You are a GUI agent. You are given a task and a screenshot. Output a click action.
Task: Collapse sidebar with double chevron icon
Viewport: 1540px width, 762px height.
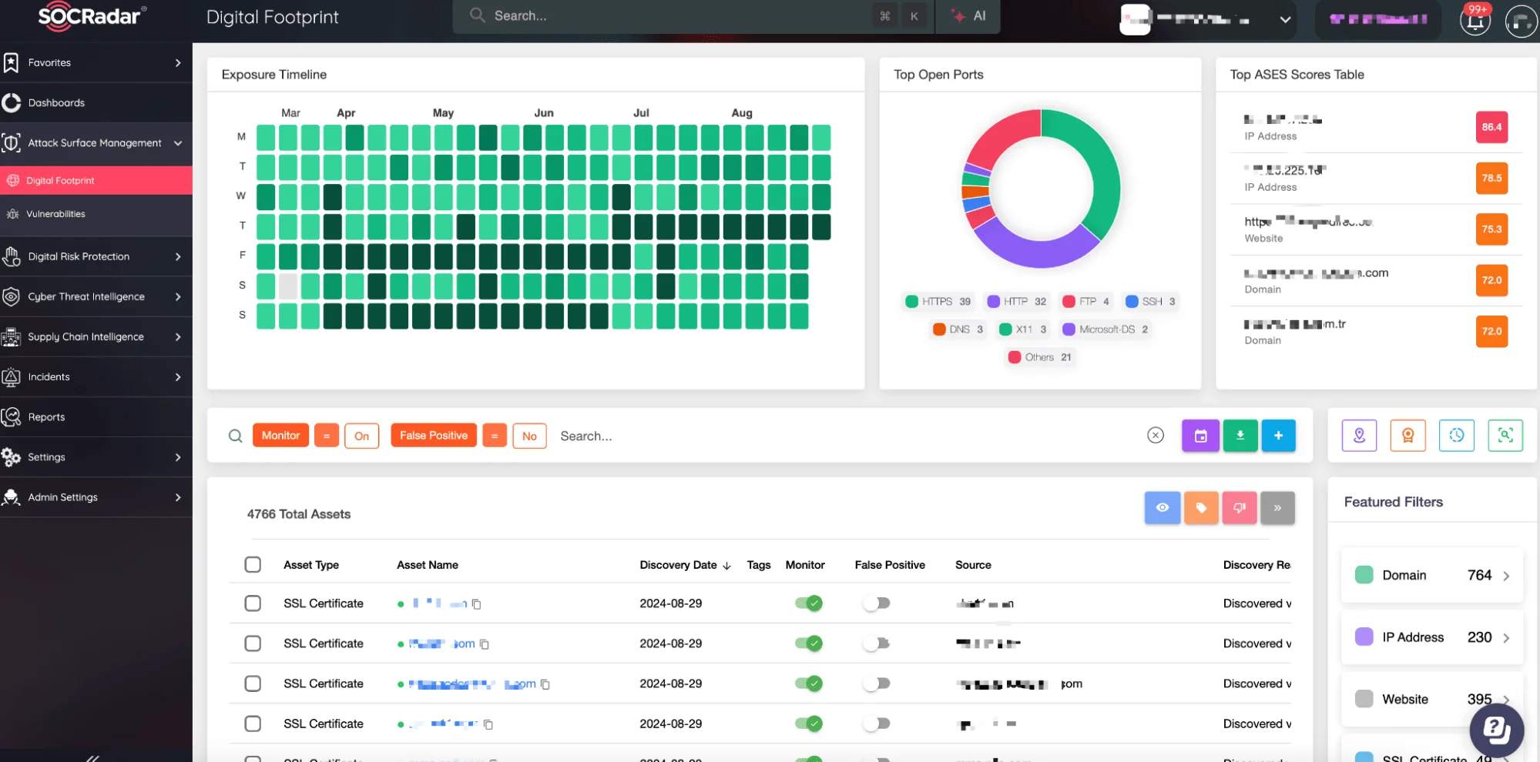92,757
